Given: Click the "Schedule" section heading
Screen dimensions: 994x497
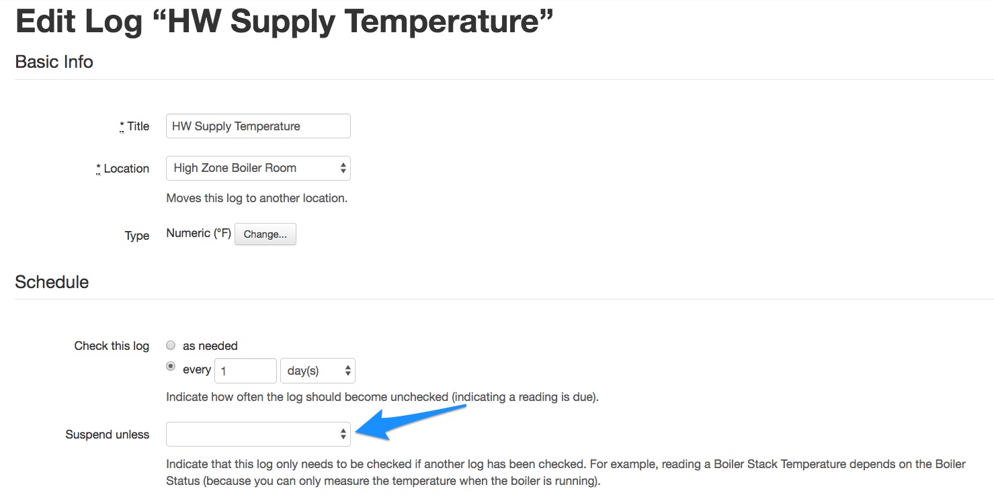Looking at the screenshot, I should click(52, 282).
